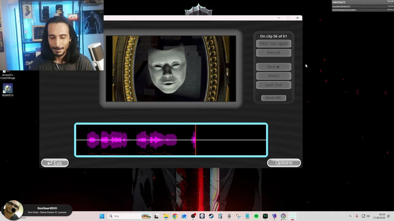Image resolution: width=394 pixels, height=221 pixels.
Task: Close the dubbing game window
Action: pos(297,18)
